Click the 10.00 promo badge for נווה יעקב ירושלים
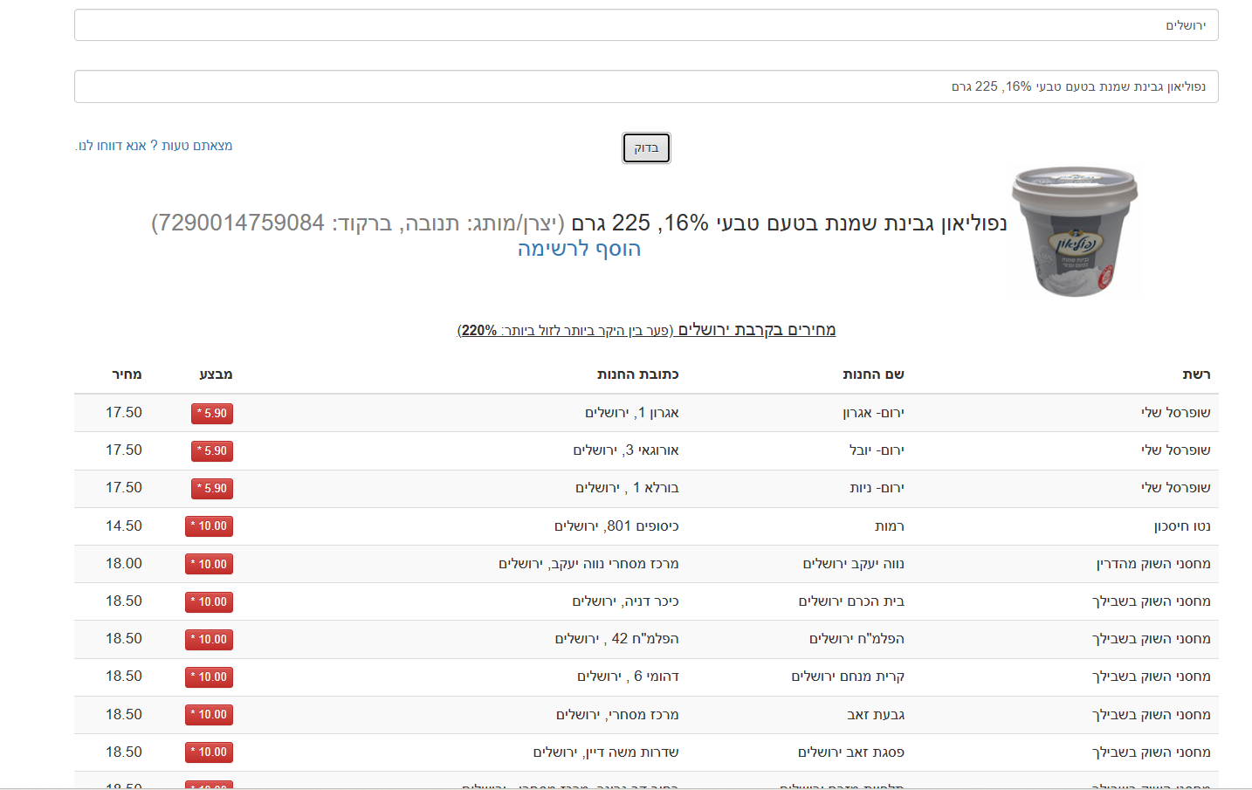 (209, 563)
